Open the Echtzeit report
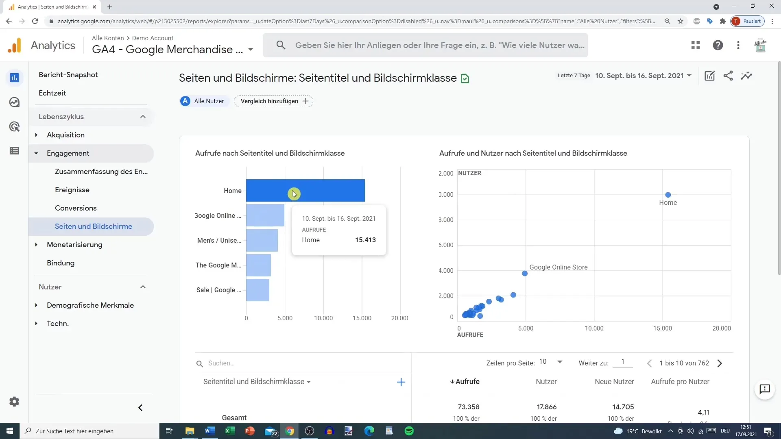 [x=52, y=93]
